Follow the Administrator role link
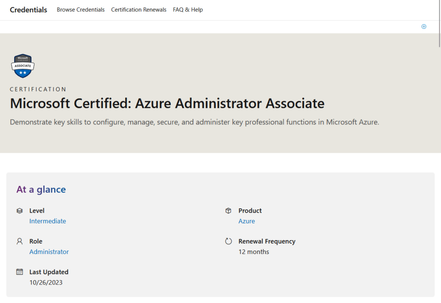This screenshot has width=441, height=303. coord(49,252)
